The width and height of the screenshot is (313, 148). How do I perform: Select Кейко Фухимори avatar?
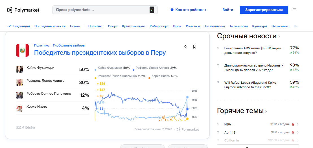19,69
